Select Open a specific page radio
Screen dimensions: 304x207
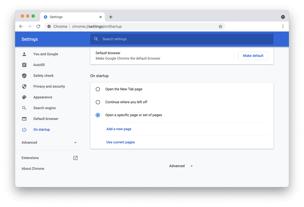click(98, 115)
